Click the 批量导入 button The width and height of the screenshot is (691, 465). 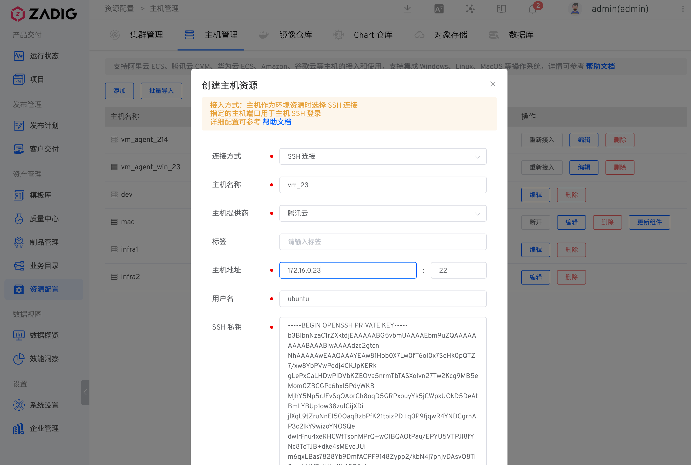161,91
